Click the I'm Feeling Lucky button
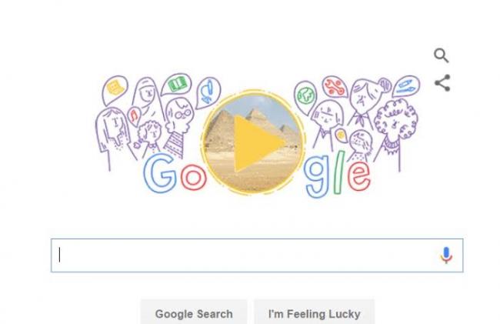The image size is (500, 324). (x=314, y=314)
